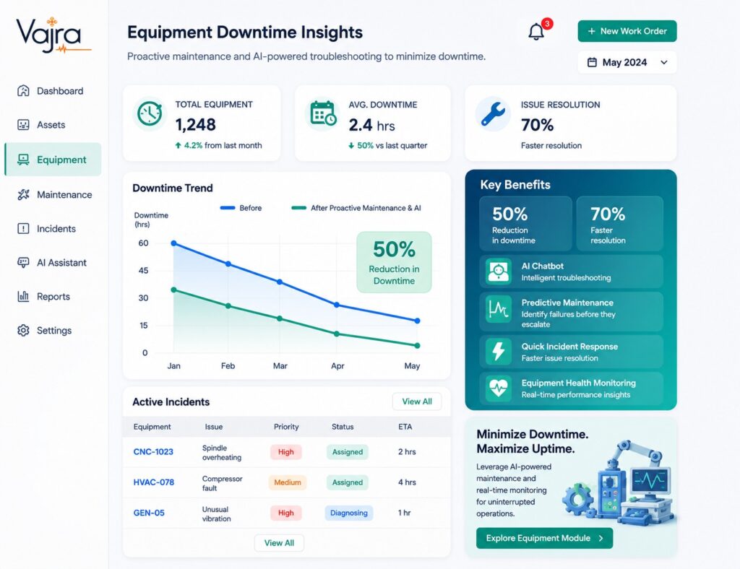Click the down arrow beside 50% vs last quarter
This screenshot has width=740, height=569.
click(x=351, y=146)
